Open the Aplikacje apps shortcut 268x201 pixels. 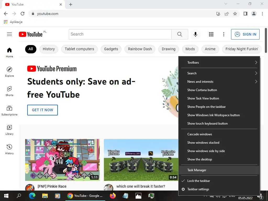tap(13, 22)
